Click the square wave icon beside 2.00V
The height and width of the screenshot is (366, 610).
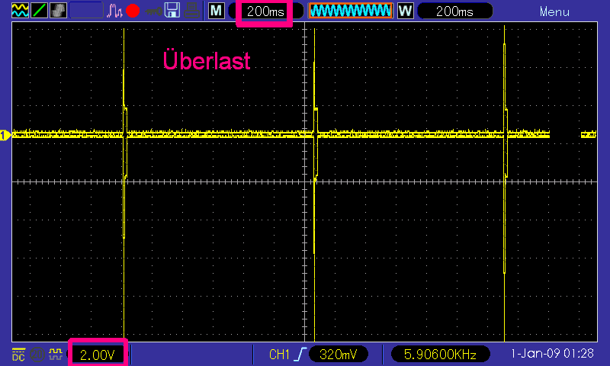coord(56,354)
